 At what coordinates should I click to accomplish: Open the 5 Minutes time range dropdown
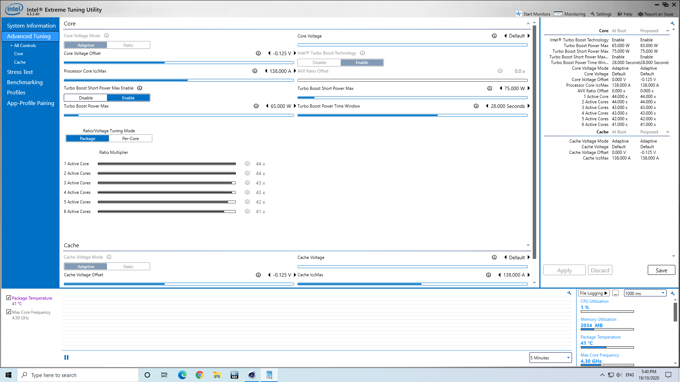click(x=550, y=358)
